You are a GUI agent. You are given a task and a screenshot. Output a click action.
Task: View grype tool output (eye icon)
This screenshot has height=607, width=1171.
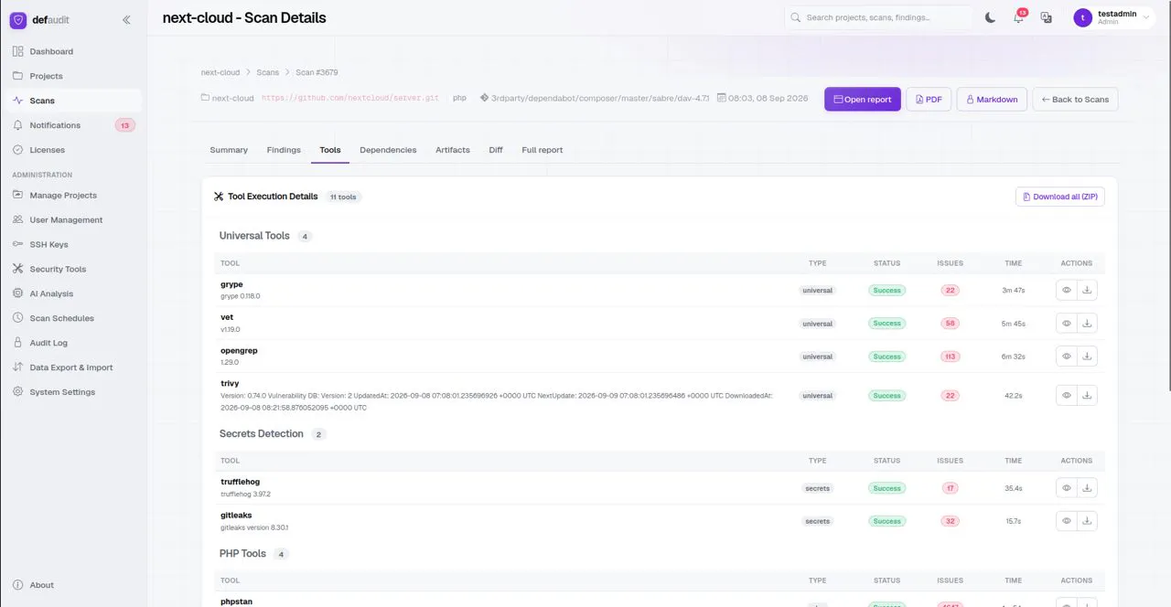[1067, 290]
